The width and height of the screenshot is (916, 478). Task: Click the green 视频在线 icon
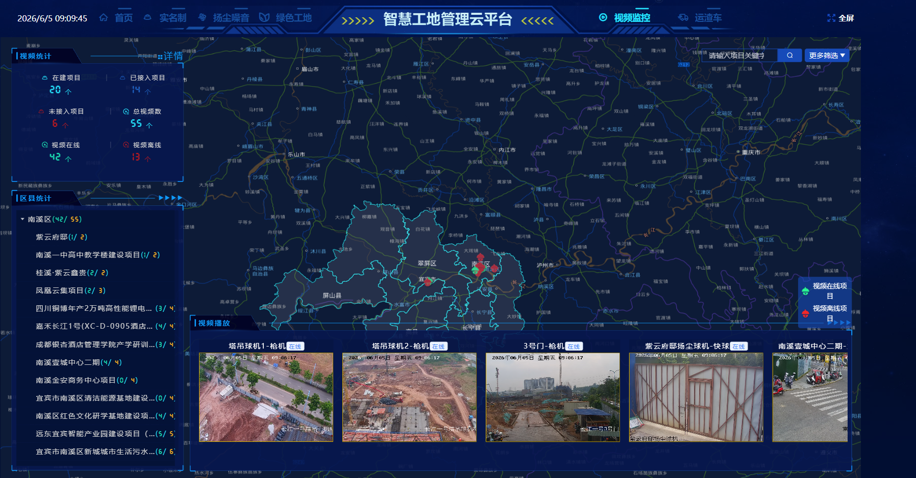(45, 145)
